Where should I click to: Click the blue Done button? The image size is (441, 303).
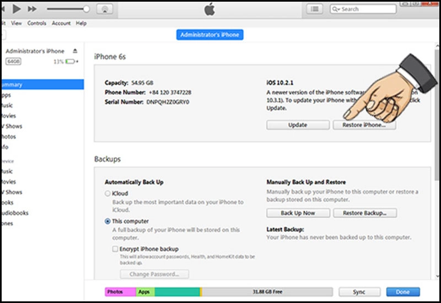point(403,292)
